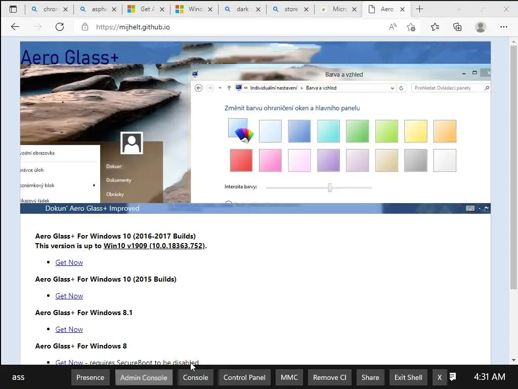Viewport: 518px width, 389px height.
Task: Close the active Aero tab
Action: pyautogui.click(x=402, y=9)
